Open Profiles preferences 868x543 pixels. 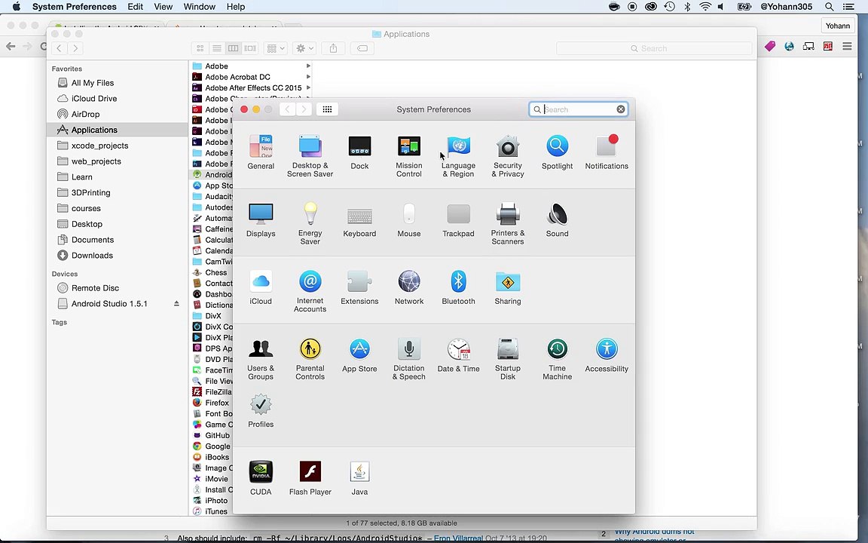pyautogui.click(x=261, y=410)
